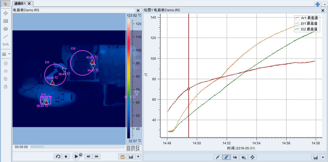Screen dimensions: 328x162
Task: Click the palette maximum value 123.92 ℃
Action: (134, 15)
